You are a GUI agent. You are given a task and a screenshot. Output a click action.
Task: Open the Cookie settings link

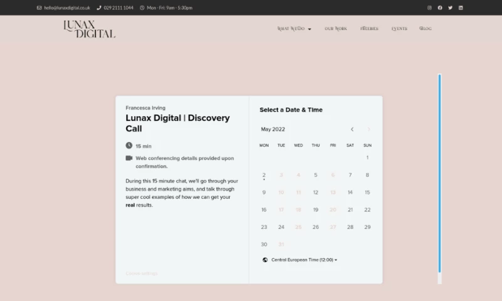click(141, 273)
